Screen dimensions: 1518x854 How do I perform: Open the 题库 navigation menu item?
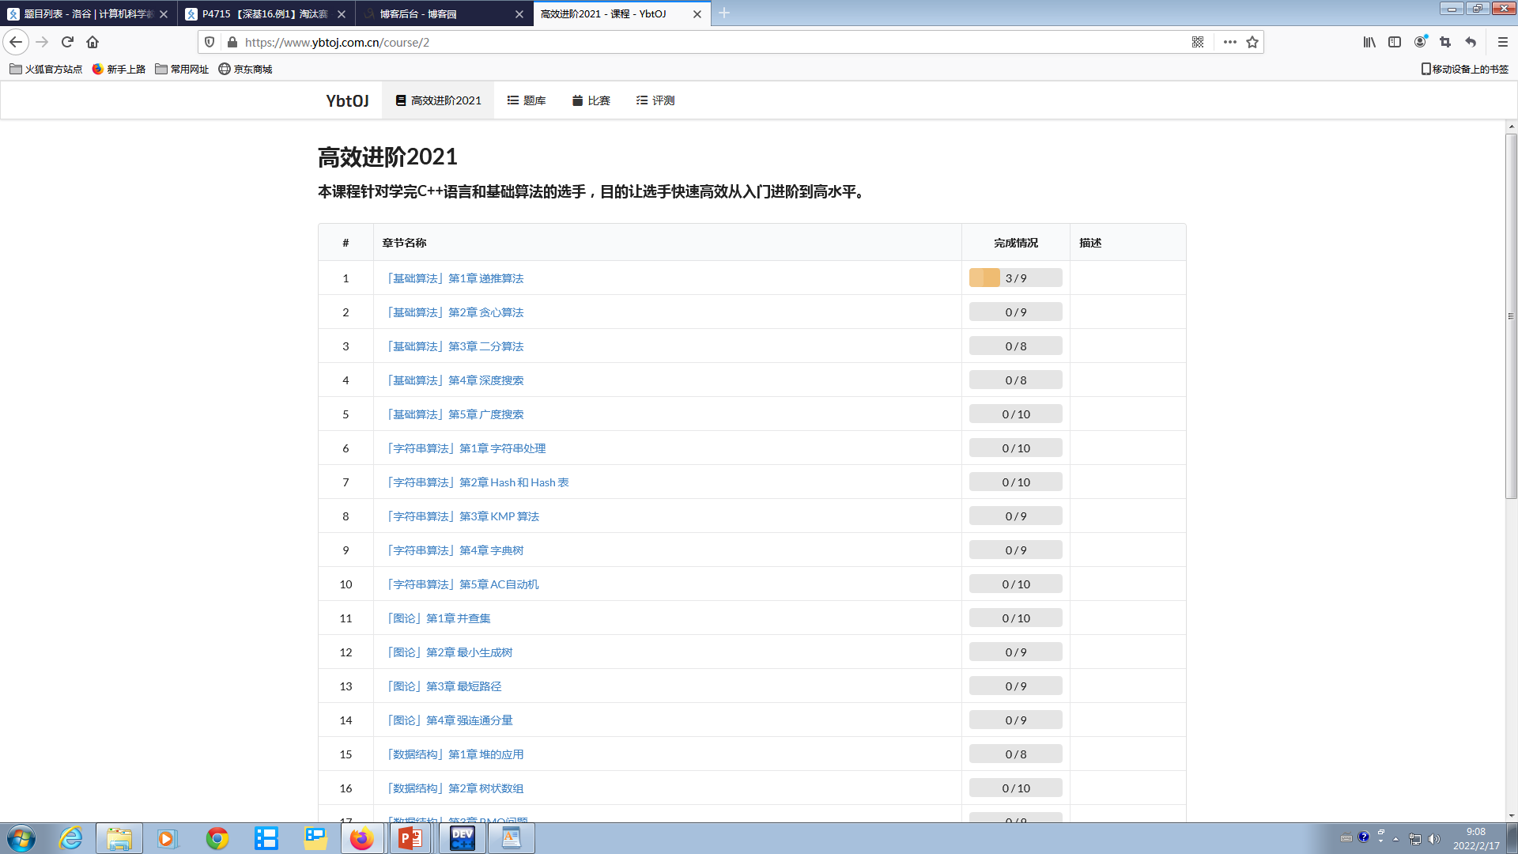click(527, 100)
